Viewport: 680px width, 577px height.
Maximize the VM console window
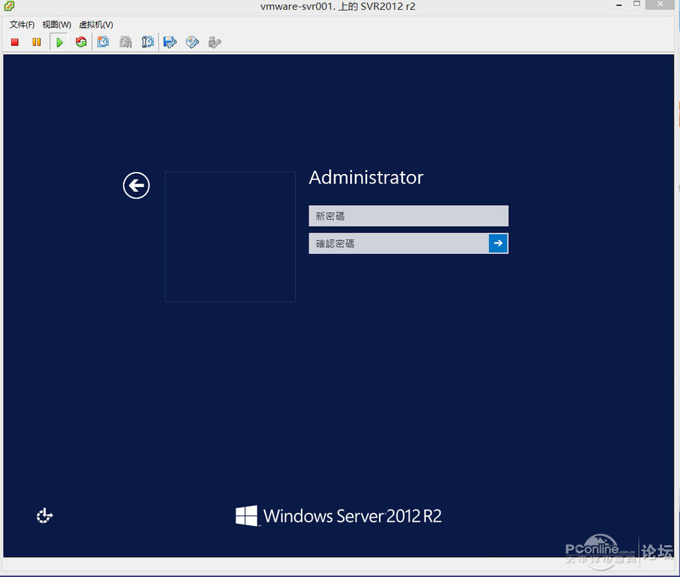coord(637,4)
